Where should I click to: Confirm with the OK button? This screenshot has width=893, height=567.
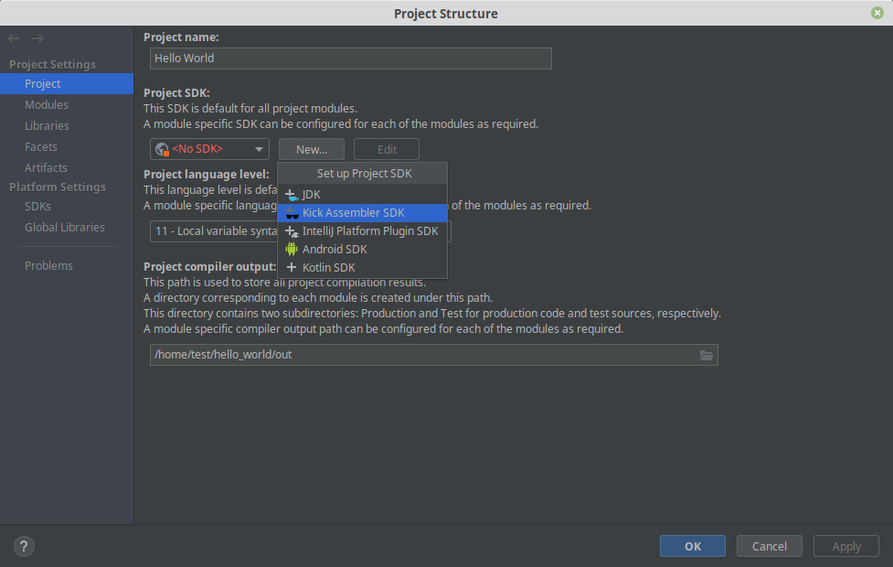[x=693, y=547]
